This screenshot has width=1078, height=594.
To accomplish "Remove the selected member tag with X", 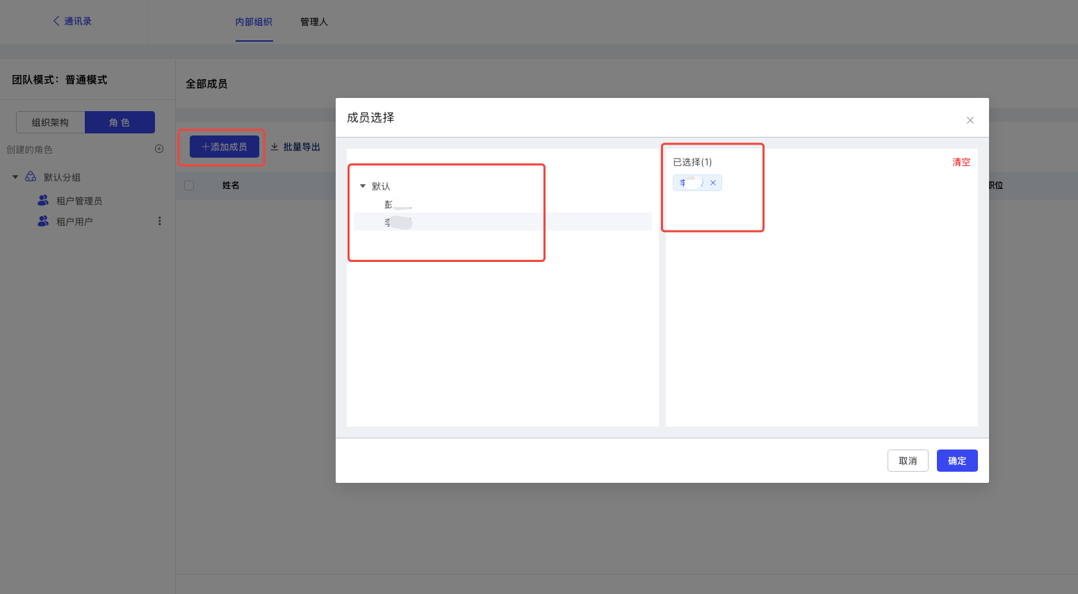I will (x=713, y=183).
